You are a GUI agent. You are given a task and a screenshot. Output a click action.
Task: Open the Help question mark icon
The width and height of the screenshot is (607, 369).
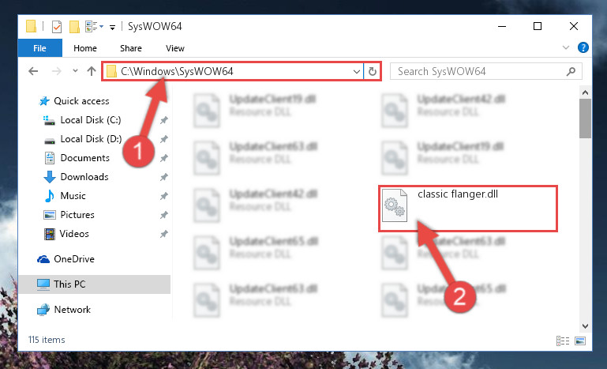point(583,47)
